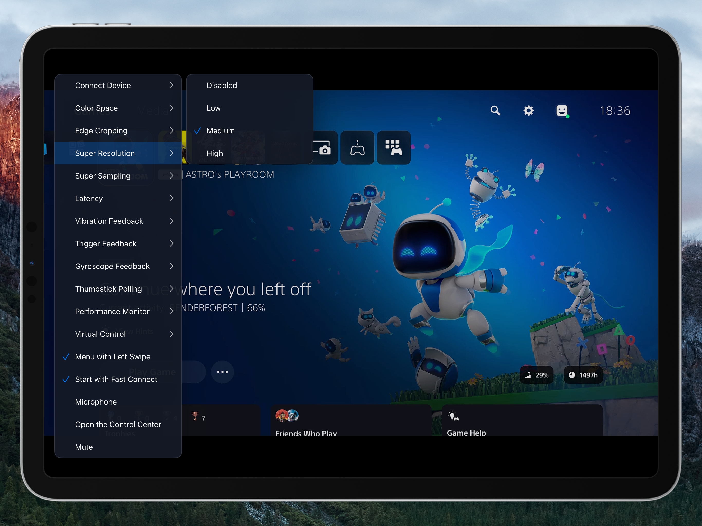
Task: Select the controller accessories tile icon
Action: coord(357,147)
